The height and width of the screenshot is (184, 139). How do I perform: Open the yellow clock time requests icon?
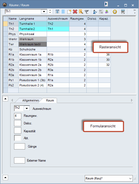[x=115, y=12]
